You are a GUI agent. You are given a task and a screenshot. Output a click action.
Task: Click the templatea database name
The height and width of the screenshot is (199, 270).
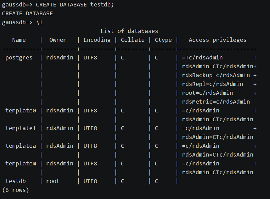pyautogui.click(x=21, y=146)
